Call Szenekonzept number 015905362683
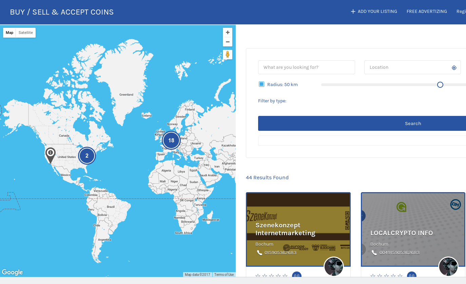This screenshot has width=466, height=284. tap(280, 252)
